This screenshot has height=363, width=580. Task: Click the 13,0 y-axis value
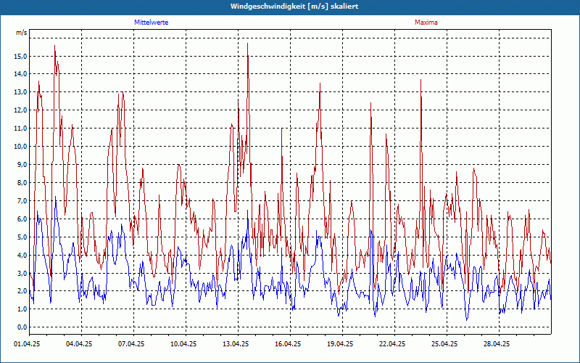click(21, 92)
